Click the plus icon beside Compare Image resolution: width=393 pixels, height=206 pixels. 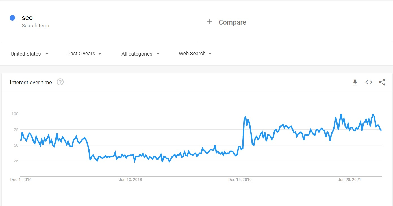[x=209, y=22]
